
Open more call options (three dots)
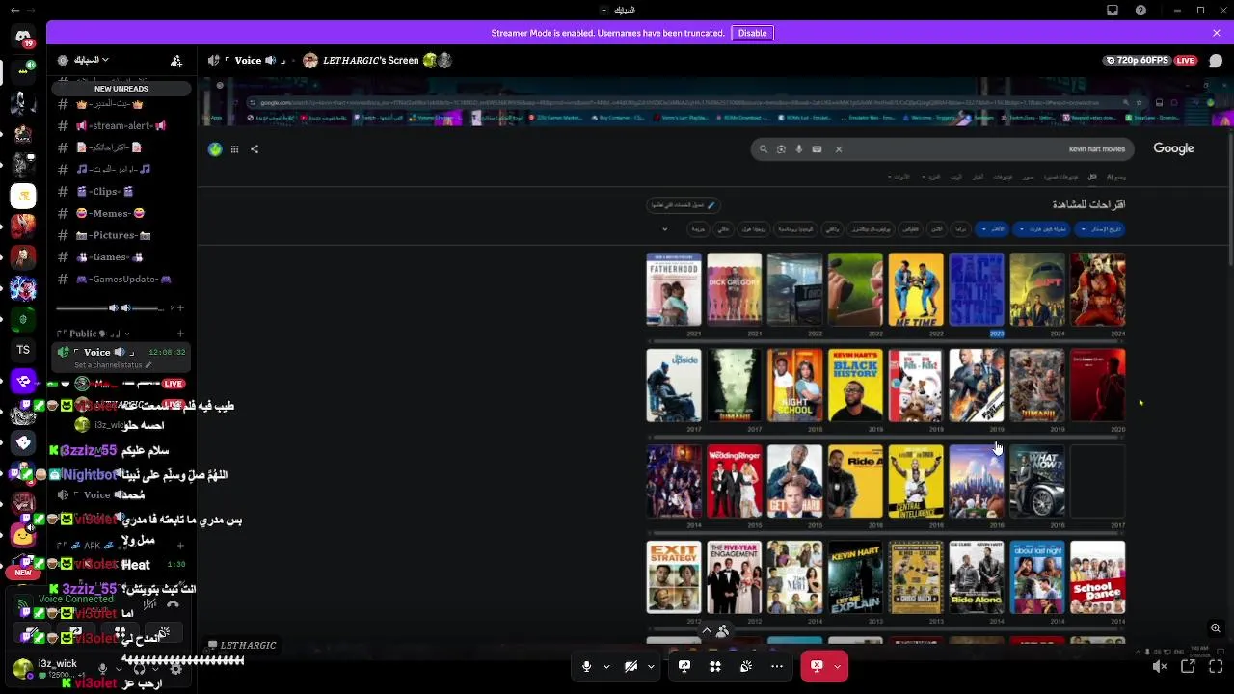point(777,666)
